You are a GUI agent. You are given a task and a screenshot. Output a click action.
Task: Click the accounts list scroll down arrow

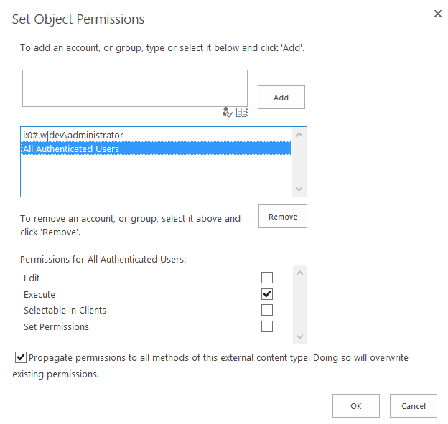tap(299, 189)
